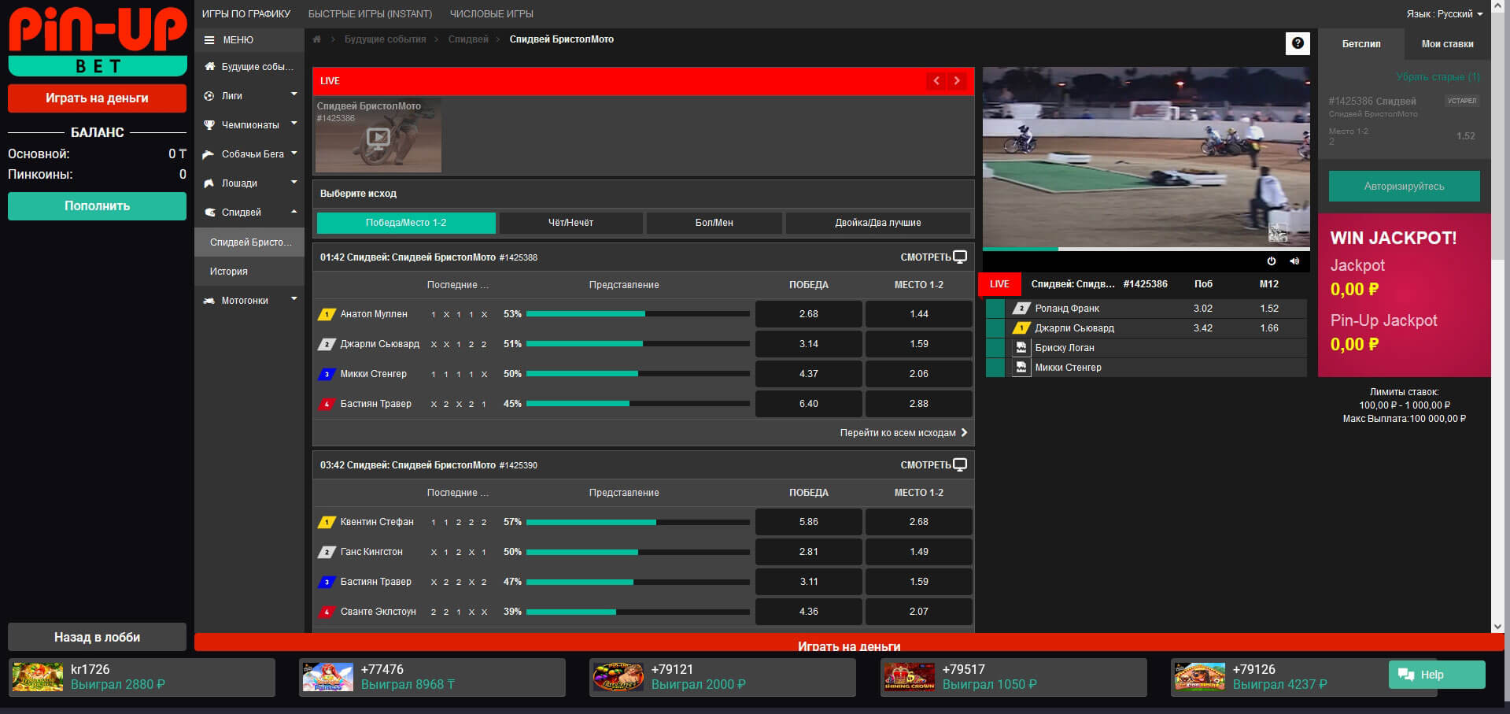Click Пополнить button
1510x714 pixels.
[x=97, y=206]
